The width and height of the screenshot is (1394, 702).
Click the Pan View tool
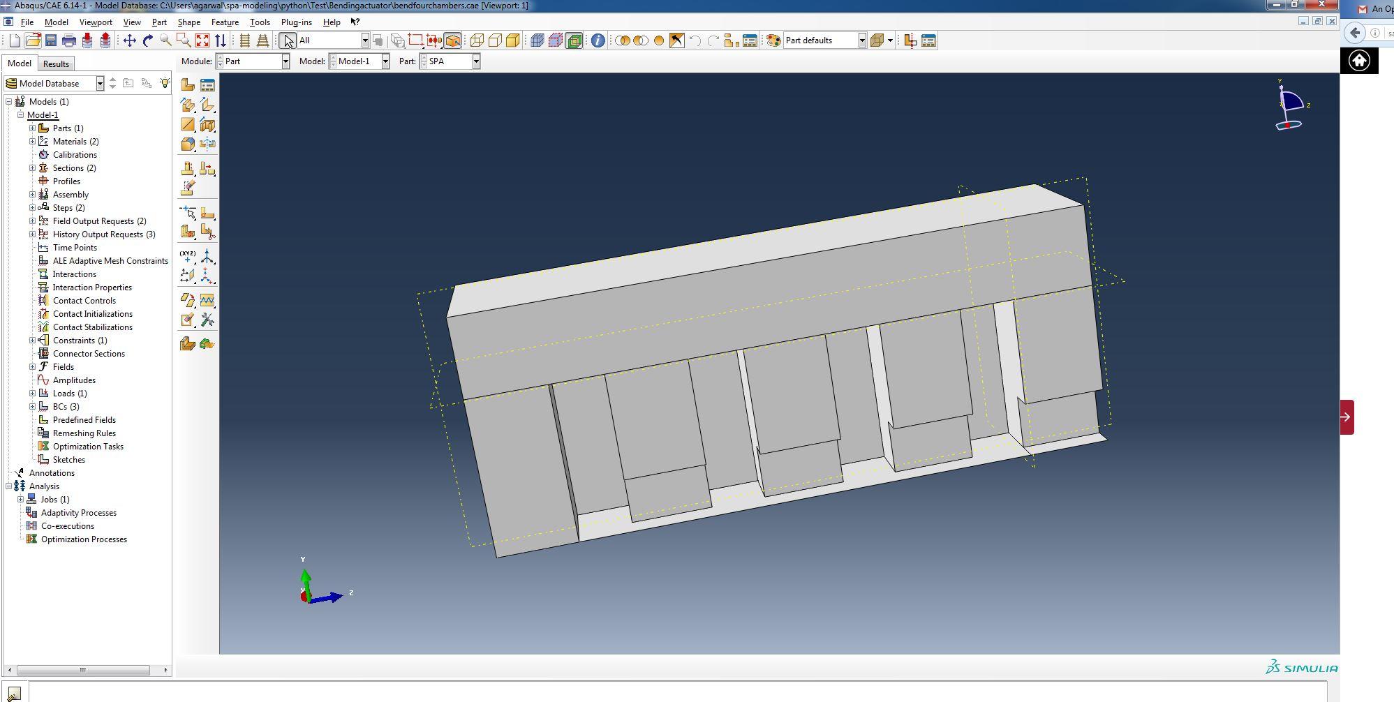point(129,40)
